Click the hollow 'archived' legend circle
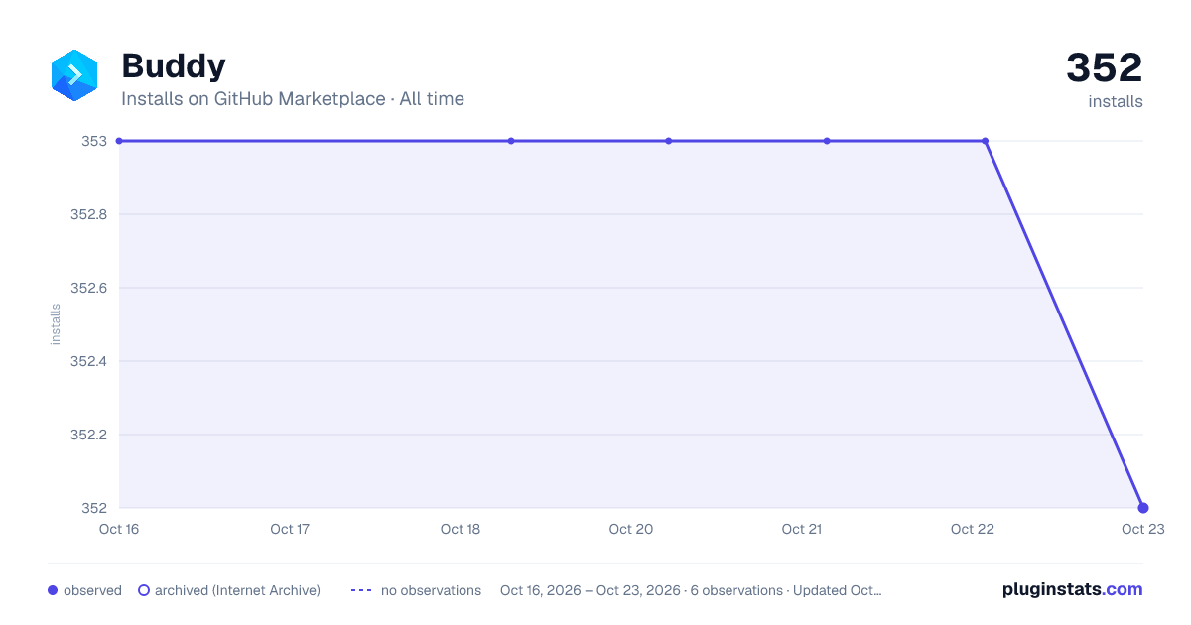 [144, 590]
